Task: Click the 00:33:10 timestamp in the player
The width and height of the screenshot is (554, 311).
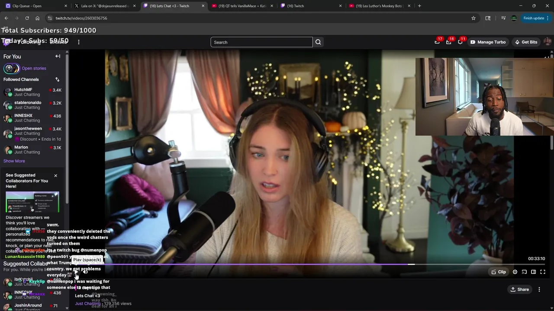Action: click(536, 259)
